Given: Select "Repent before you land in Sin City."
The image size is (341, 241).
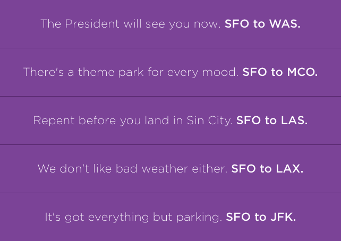Looking at the screenshot, I should [133, 120].
